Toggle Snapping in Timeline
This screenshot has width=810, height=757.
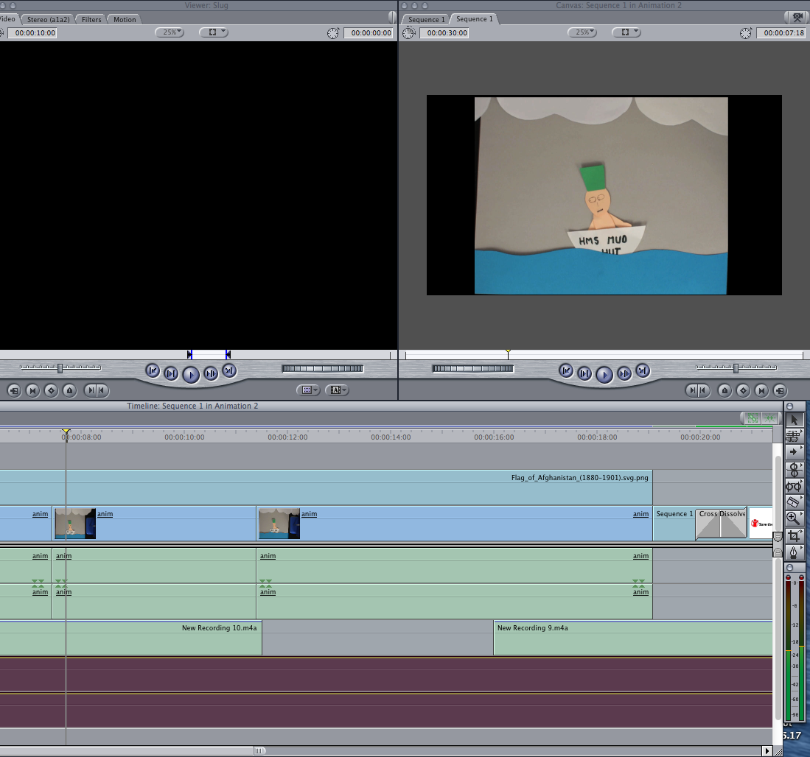[769, 418]
